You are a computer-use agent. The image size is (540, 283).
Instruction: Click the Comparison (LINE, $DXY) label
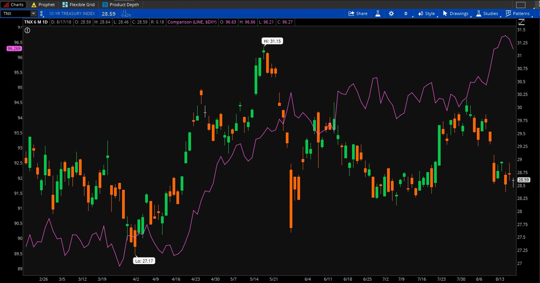point(192,22)
